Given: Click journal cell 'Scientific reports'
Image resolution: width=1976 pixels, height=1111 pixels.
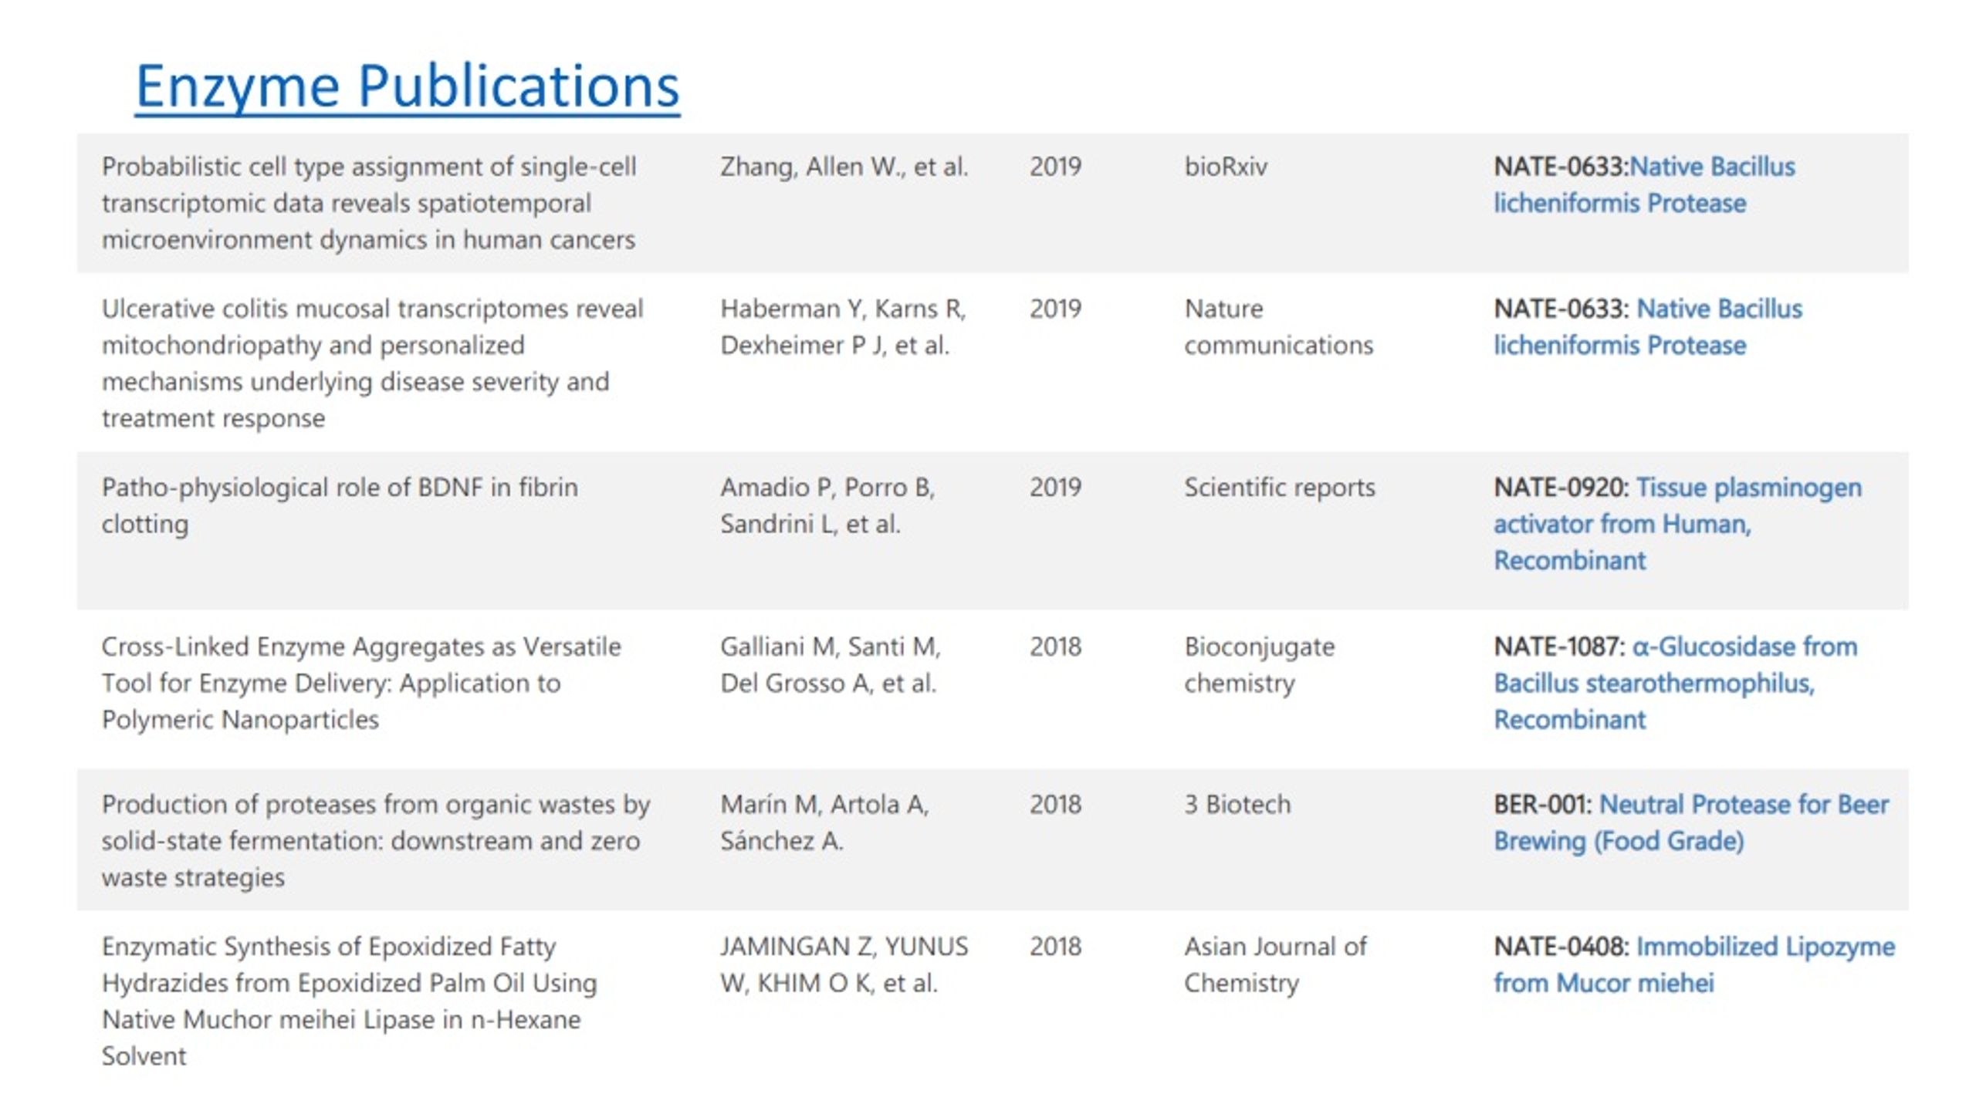Looking at the screenshot, I should [x=1280, y=488].
